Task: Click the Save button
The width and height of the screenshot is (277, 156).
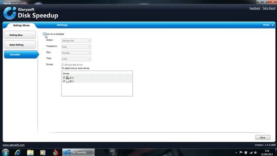Action: (263, 137)
